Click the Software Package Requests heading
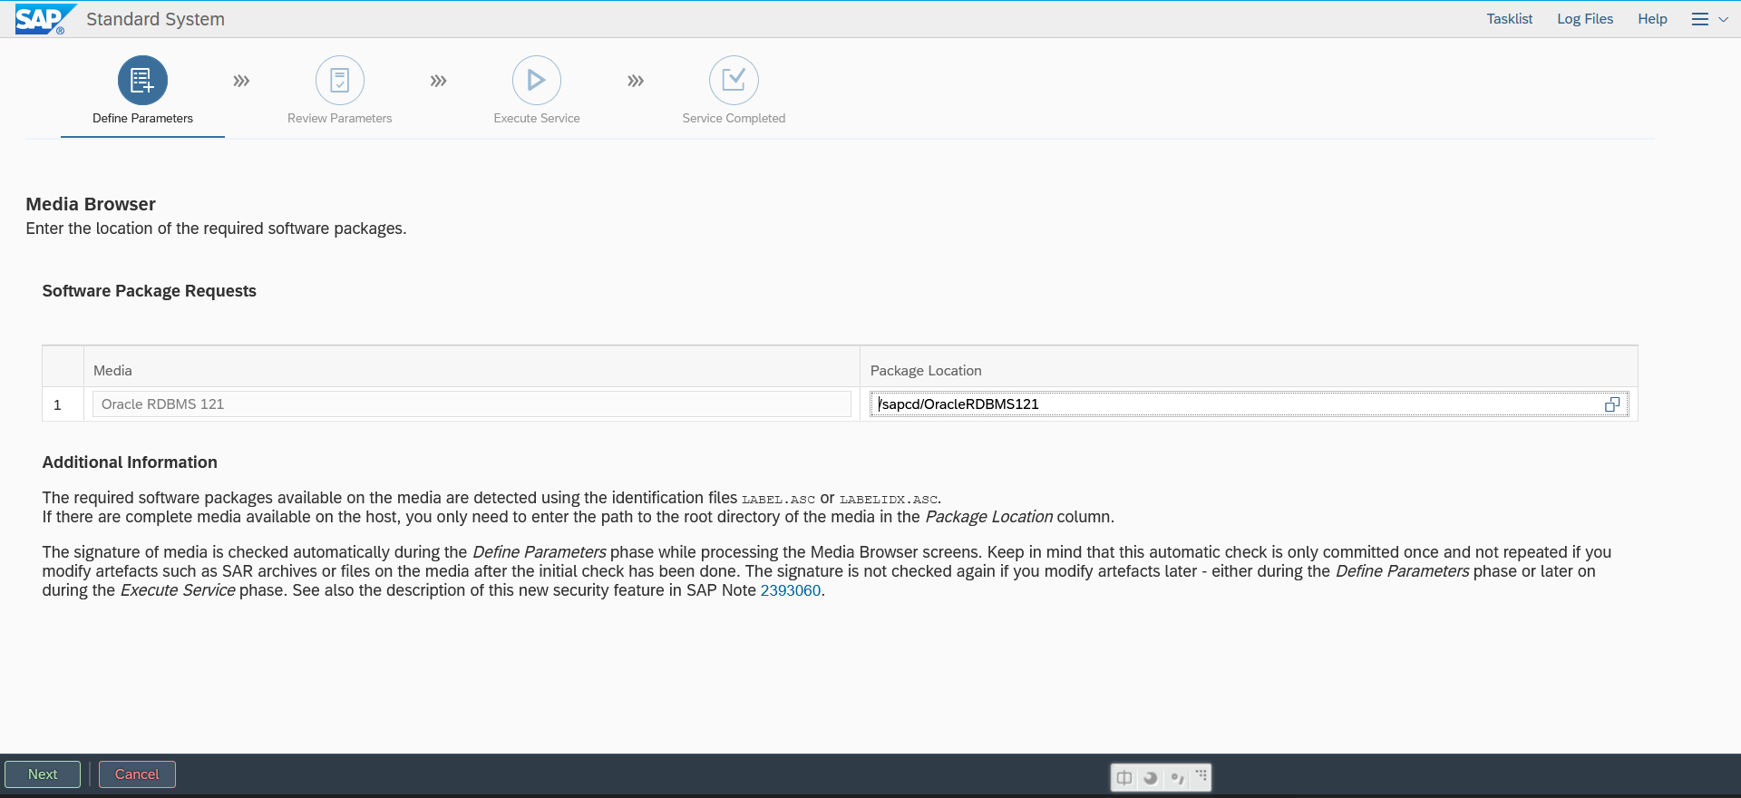The image size is (1741, 798). click(150, 291)
